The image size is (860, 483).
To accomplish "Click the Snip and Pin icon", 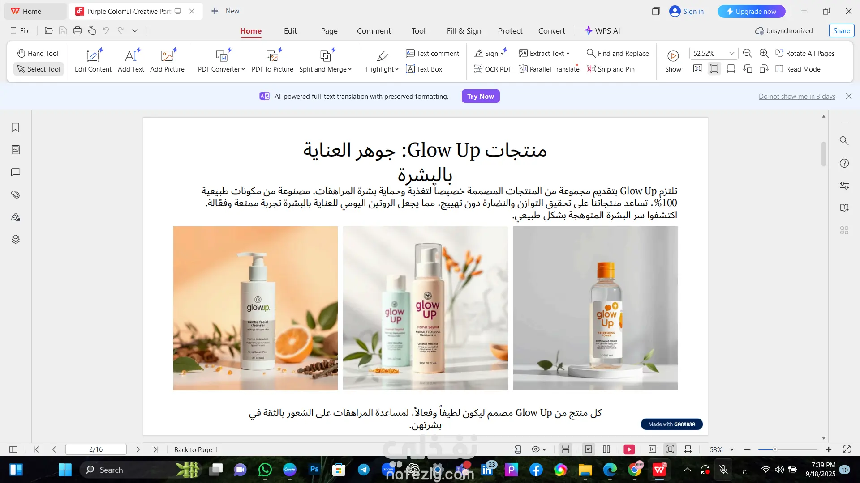I will click(x=591, y=69).
